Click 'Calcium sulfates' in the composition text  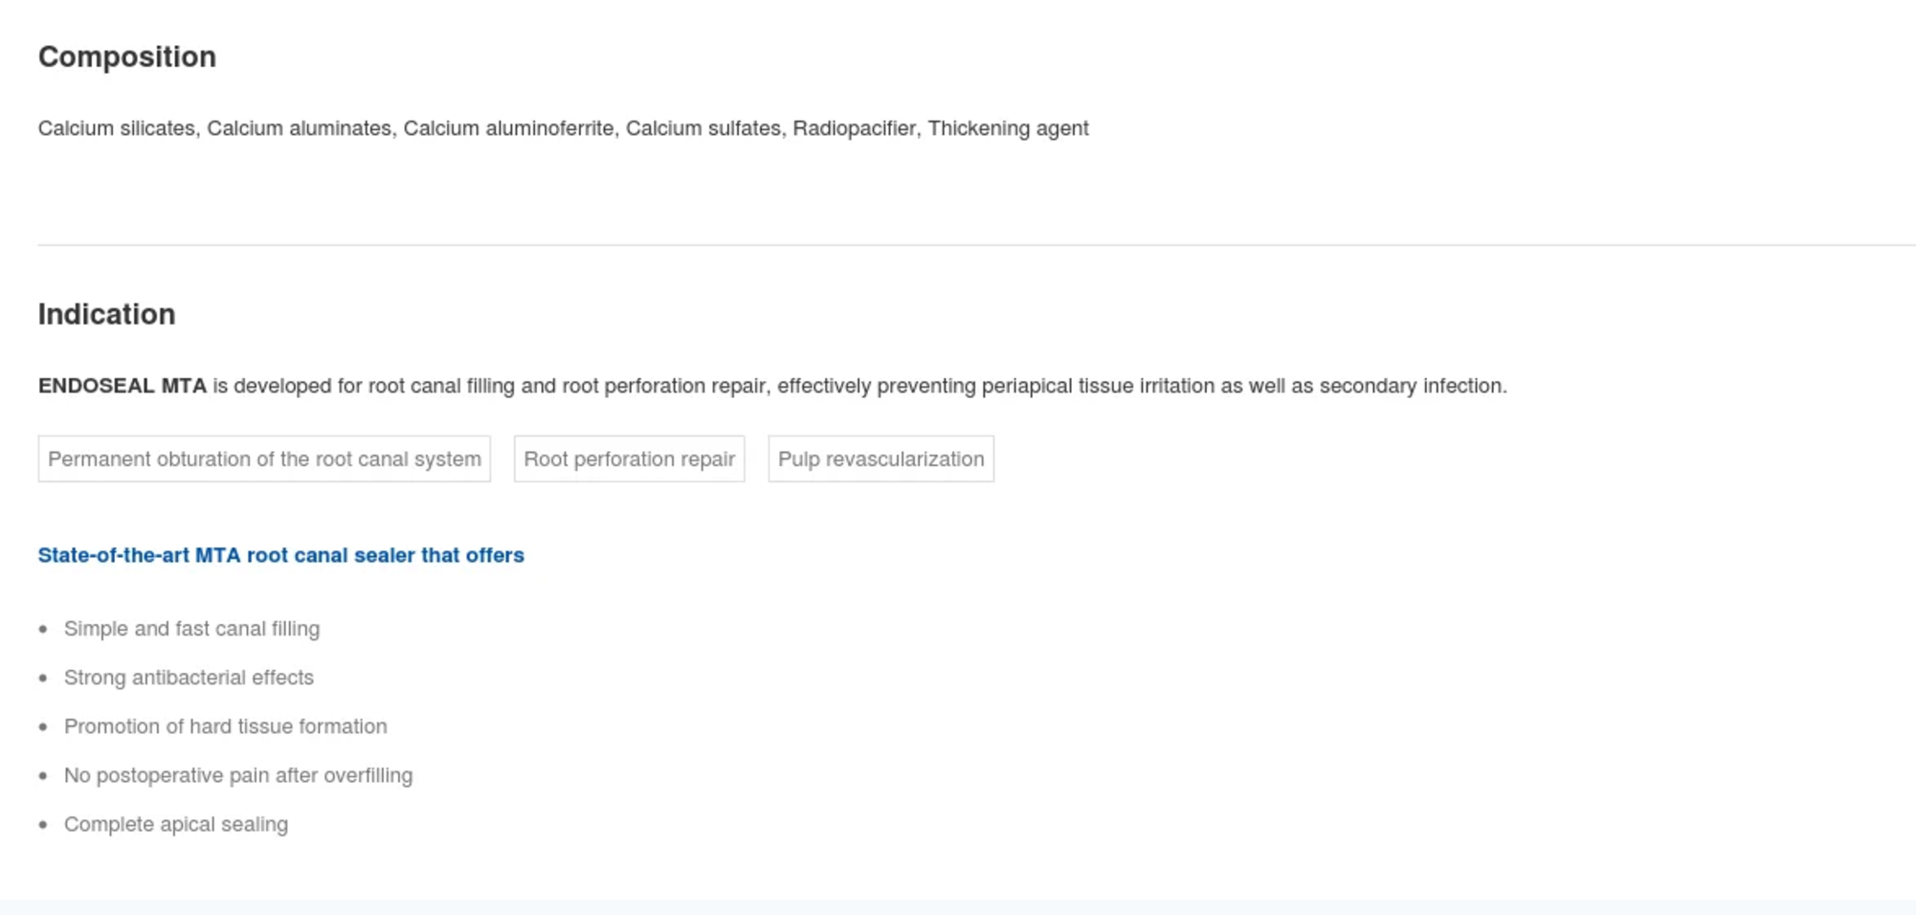tap(702, 128)
